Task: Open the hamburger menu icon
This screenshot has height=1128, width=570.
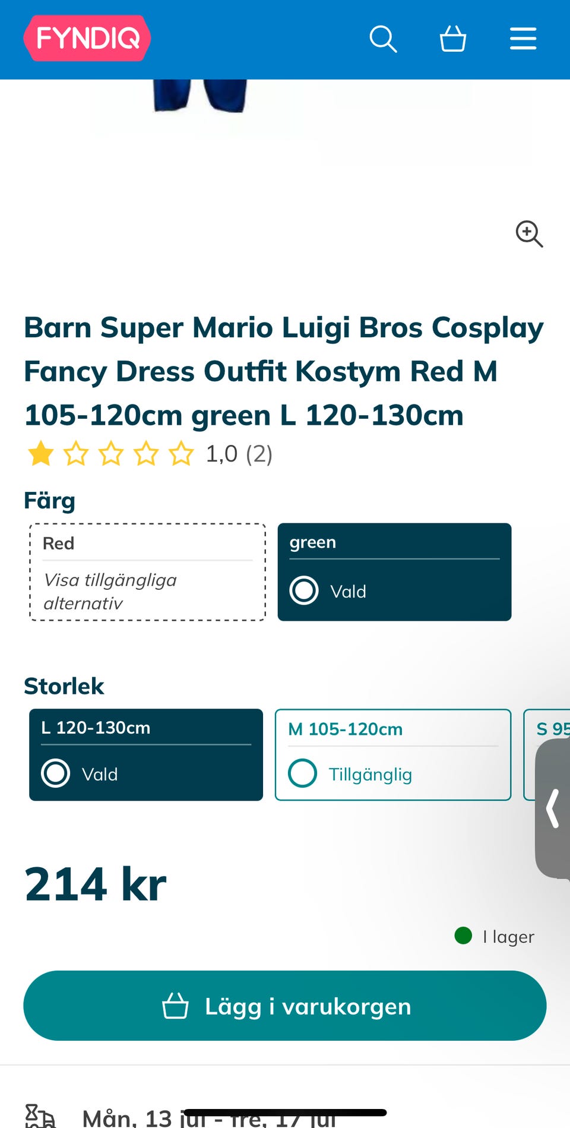Action: (x=523, y=39)
